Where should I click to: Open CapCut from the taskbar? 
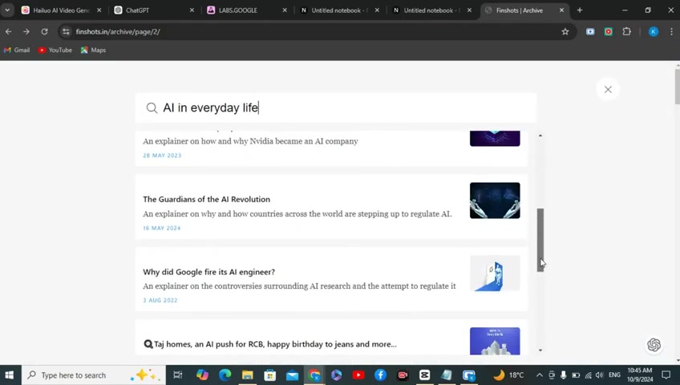(x=424, y=375)
